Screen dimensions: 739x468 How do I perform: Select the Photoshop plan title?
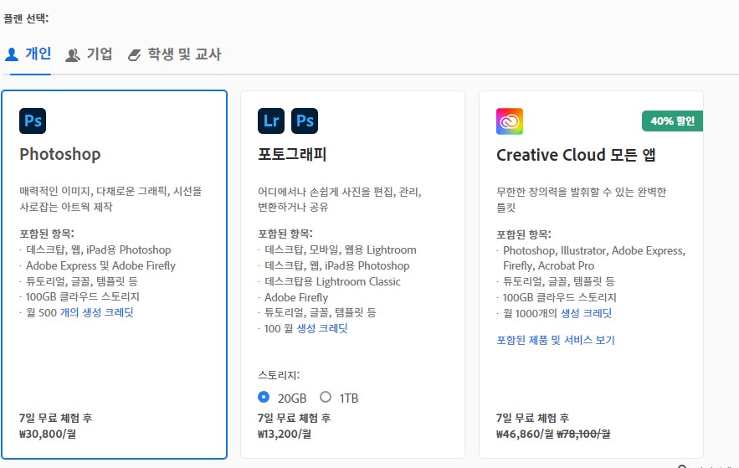(60, 154)
